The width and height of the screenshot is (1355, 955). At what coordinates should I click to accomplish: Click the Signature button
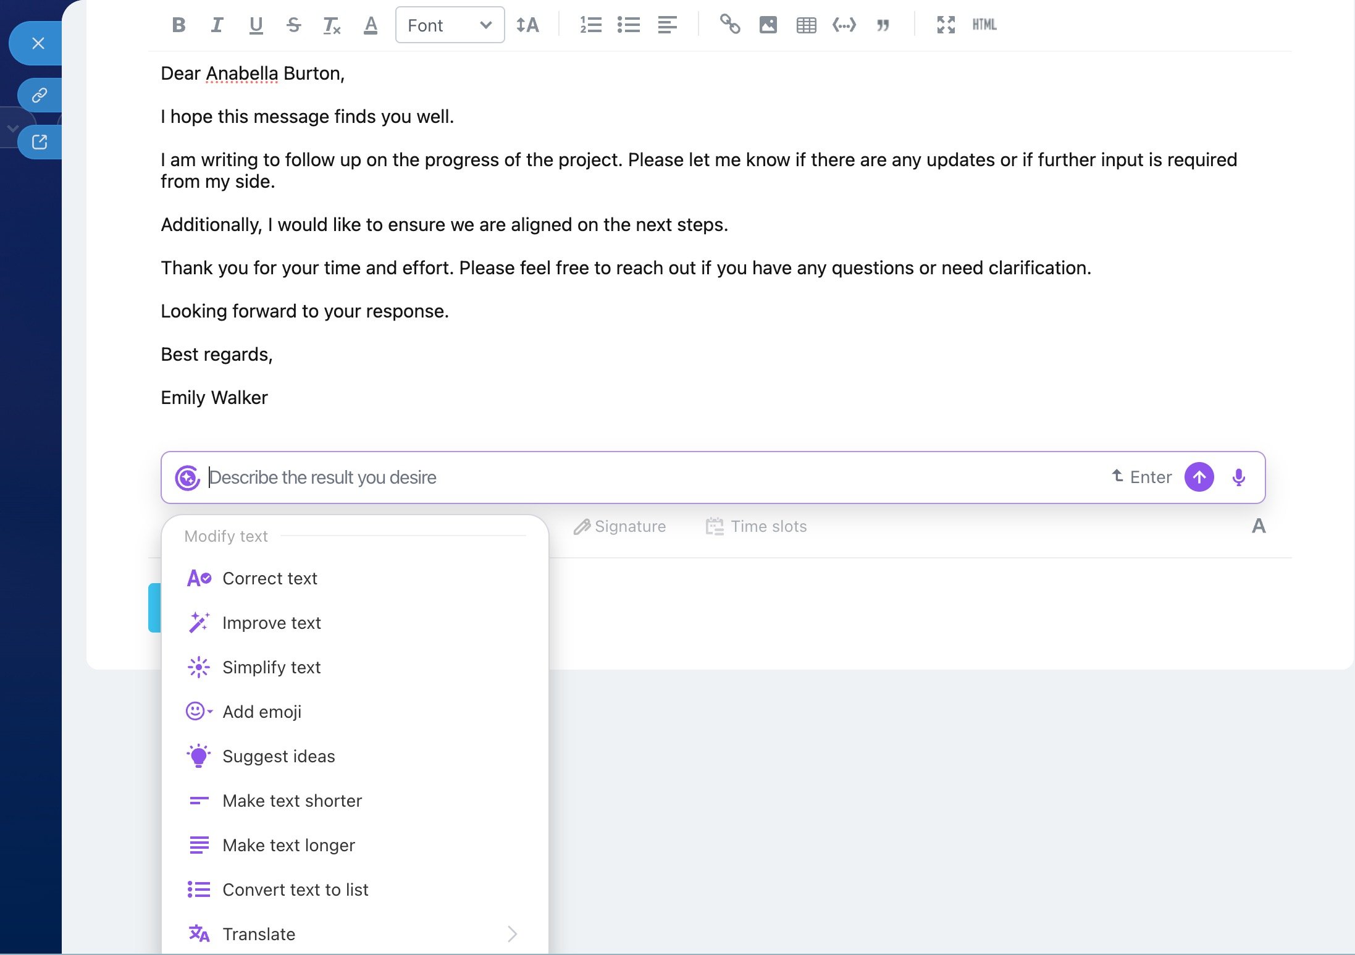(x=620, y=526)
